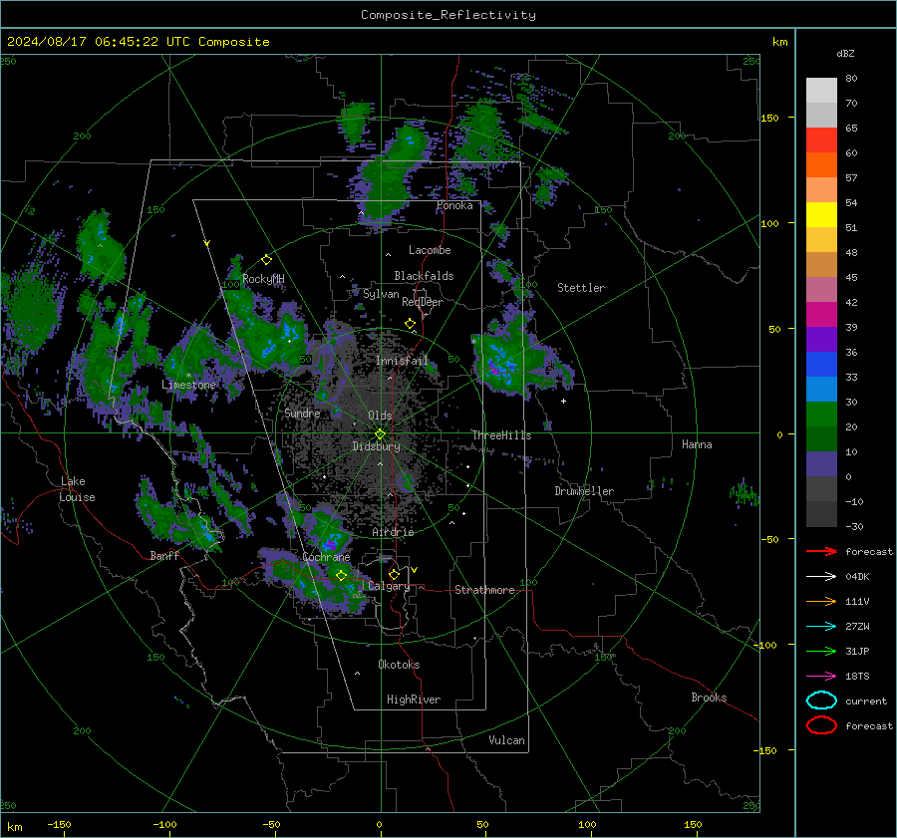
Task: Click the Blackfalds city label
Action: point(424,276)
